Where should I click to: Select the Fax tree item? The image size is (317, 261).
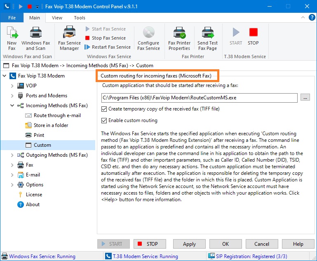(25, 165)
